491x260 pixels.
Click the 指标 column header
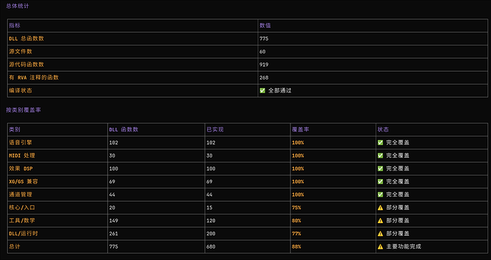click(x=15, y=26)
